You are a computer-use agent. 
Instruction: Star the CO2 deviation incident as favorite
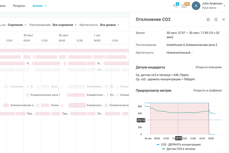(208, 20)
